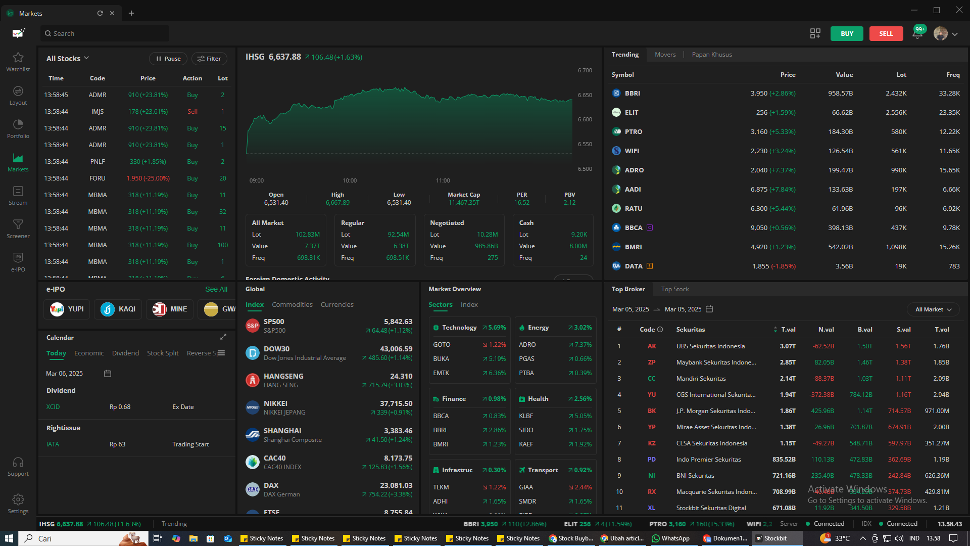Viewport: 970px width, 546px height.
Task: Toggle the Filter button
Action: (x=209, y=59)
